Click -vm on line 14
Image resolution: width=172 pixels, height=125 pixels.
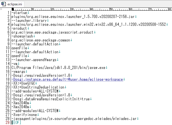click(15, 64)
